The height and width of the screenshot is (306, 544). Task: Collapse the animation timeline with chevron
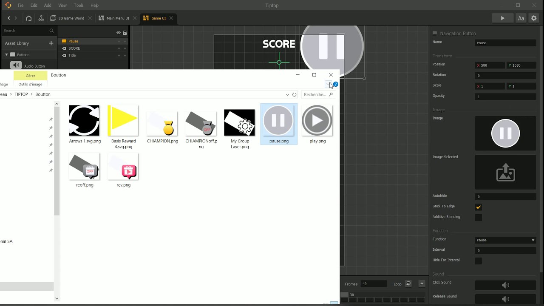click(422, 284)
